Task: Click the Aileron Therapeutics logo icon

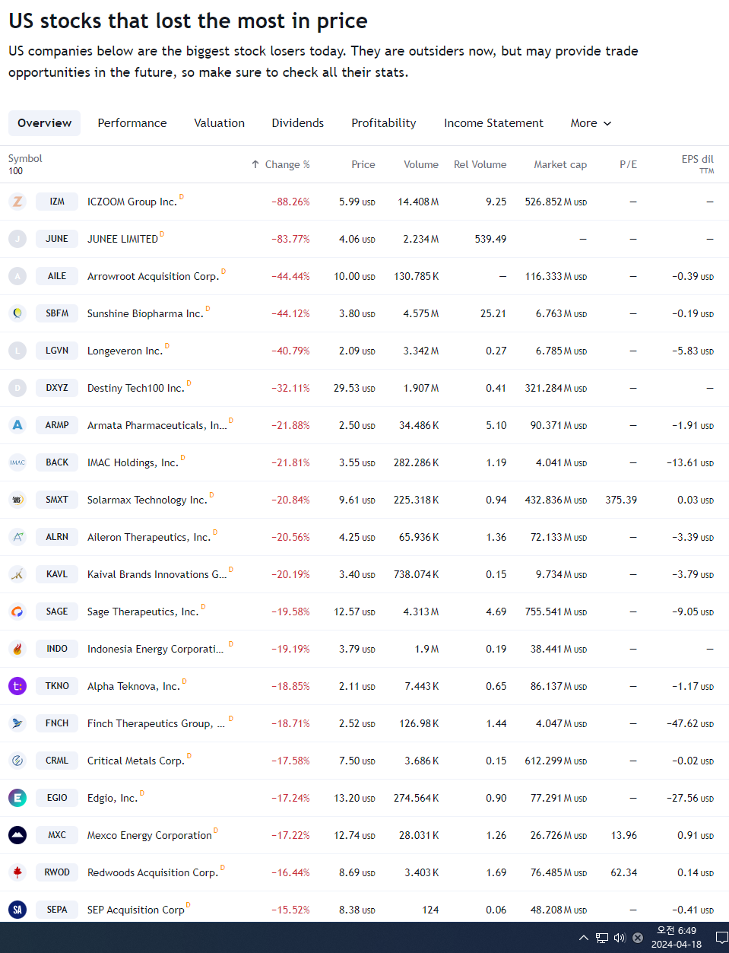Action: [17, 537]
